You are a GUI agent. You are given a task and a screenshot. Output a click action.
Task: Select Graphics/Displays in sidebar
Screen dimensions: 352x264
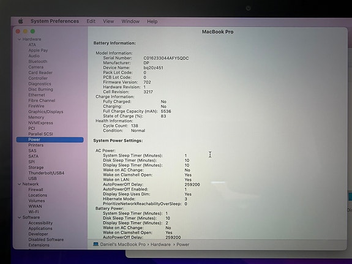coord(46,111)
